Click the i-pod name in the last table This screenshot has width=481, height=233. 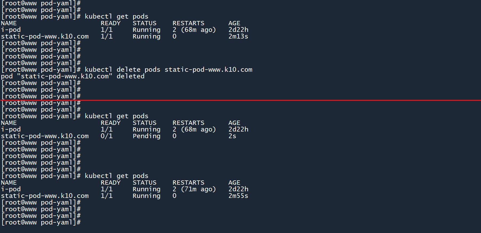tap(11, 189)
